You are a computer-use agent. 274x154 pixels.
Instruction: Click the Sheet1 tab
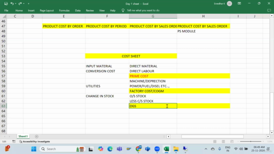coord(23,136)
